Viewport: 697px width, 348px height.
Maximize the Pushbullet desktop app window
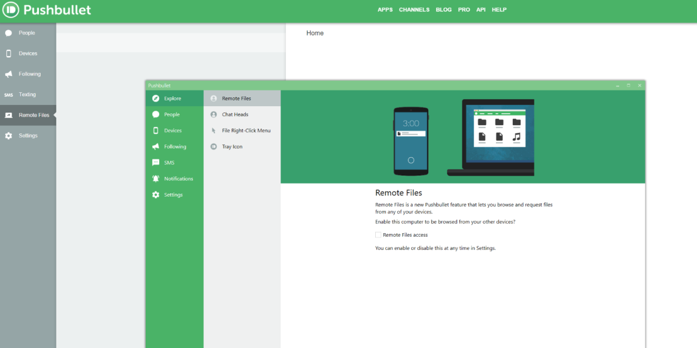628,85
